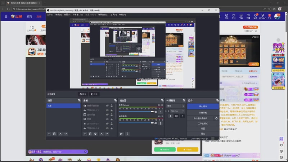Screen dimensions: 288x162
Task: Open OBS 设置 settings button in Controls
Action: 203,129
